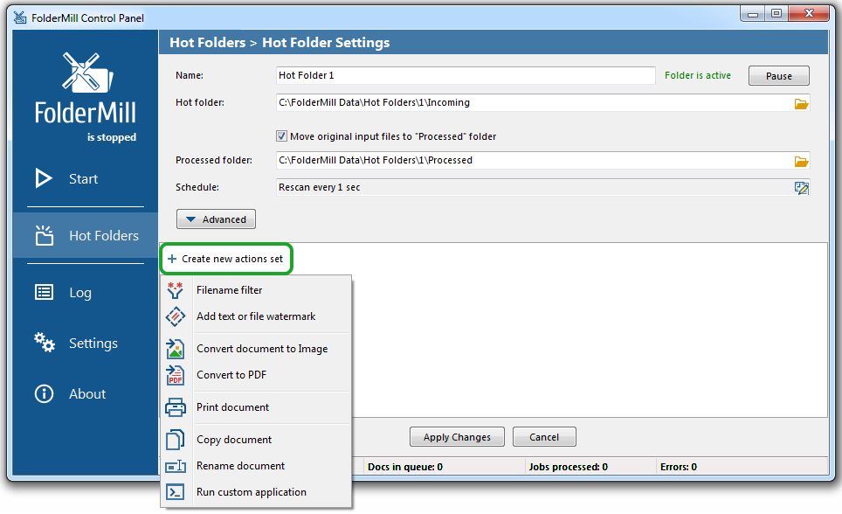Open schedule editor icon next to Rescan
842x514 pixels.
(801, 188)
